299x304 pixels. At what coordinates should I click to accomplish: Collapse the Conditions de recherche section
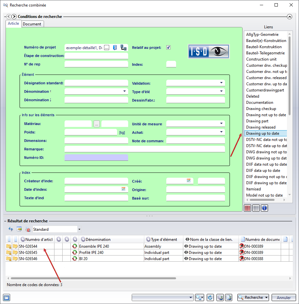(290, 17)
